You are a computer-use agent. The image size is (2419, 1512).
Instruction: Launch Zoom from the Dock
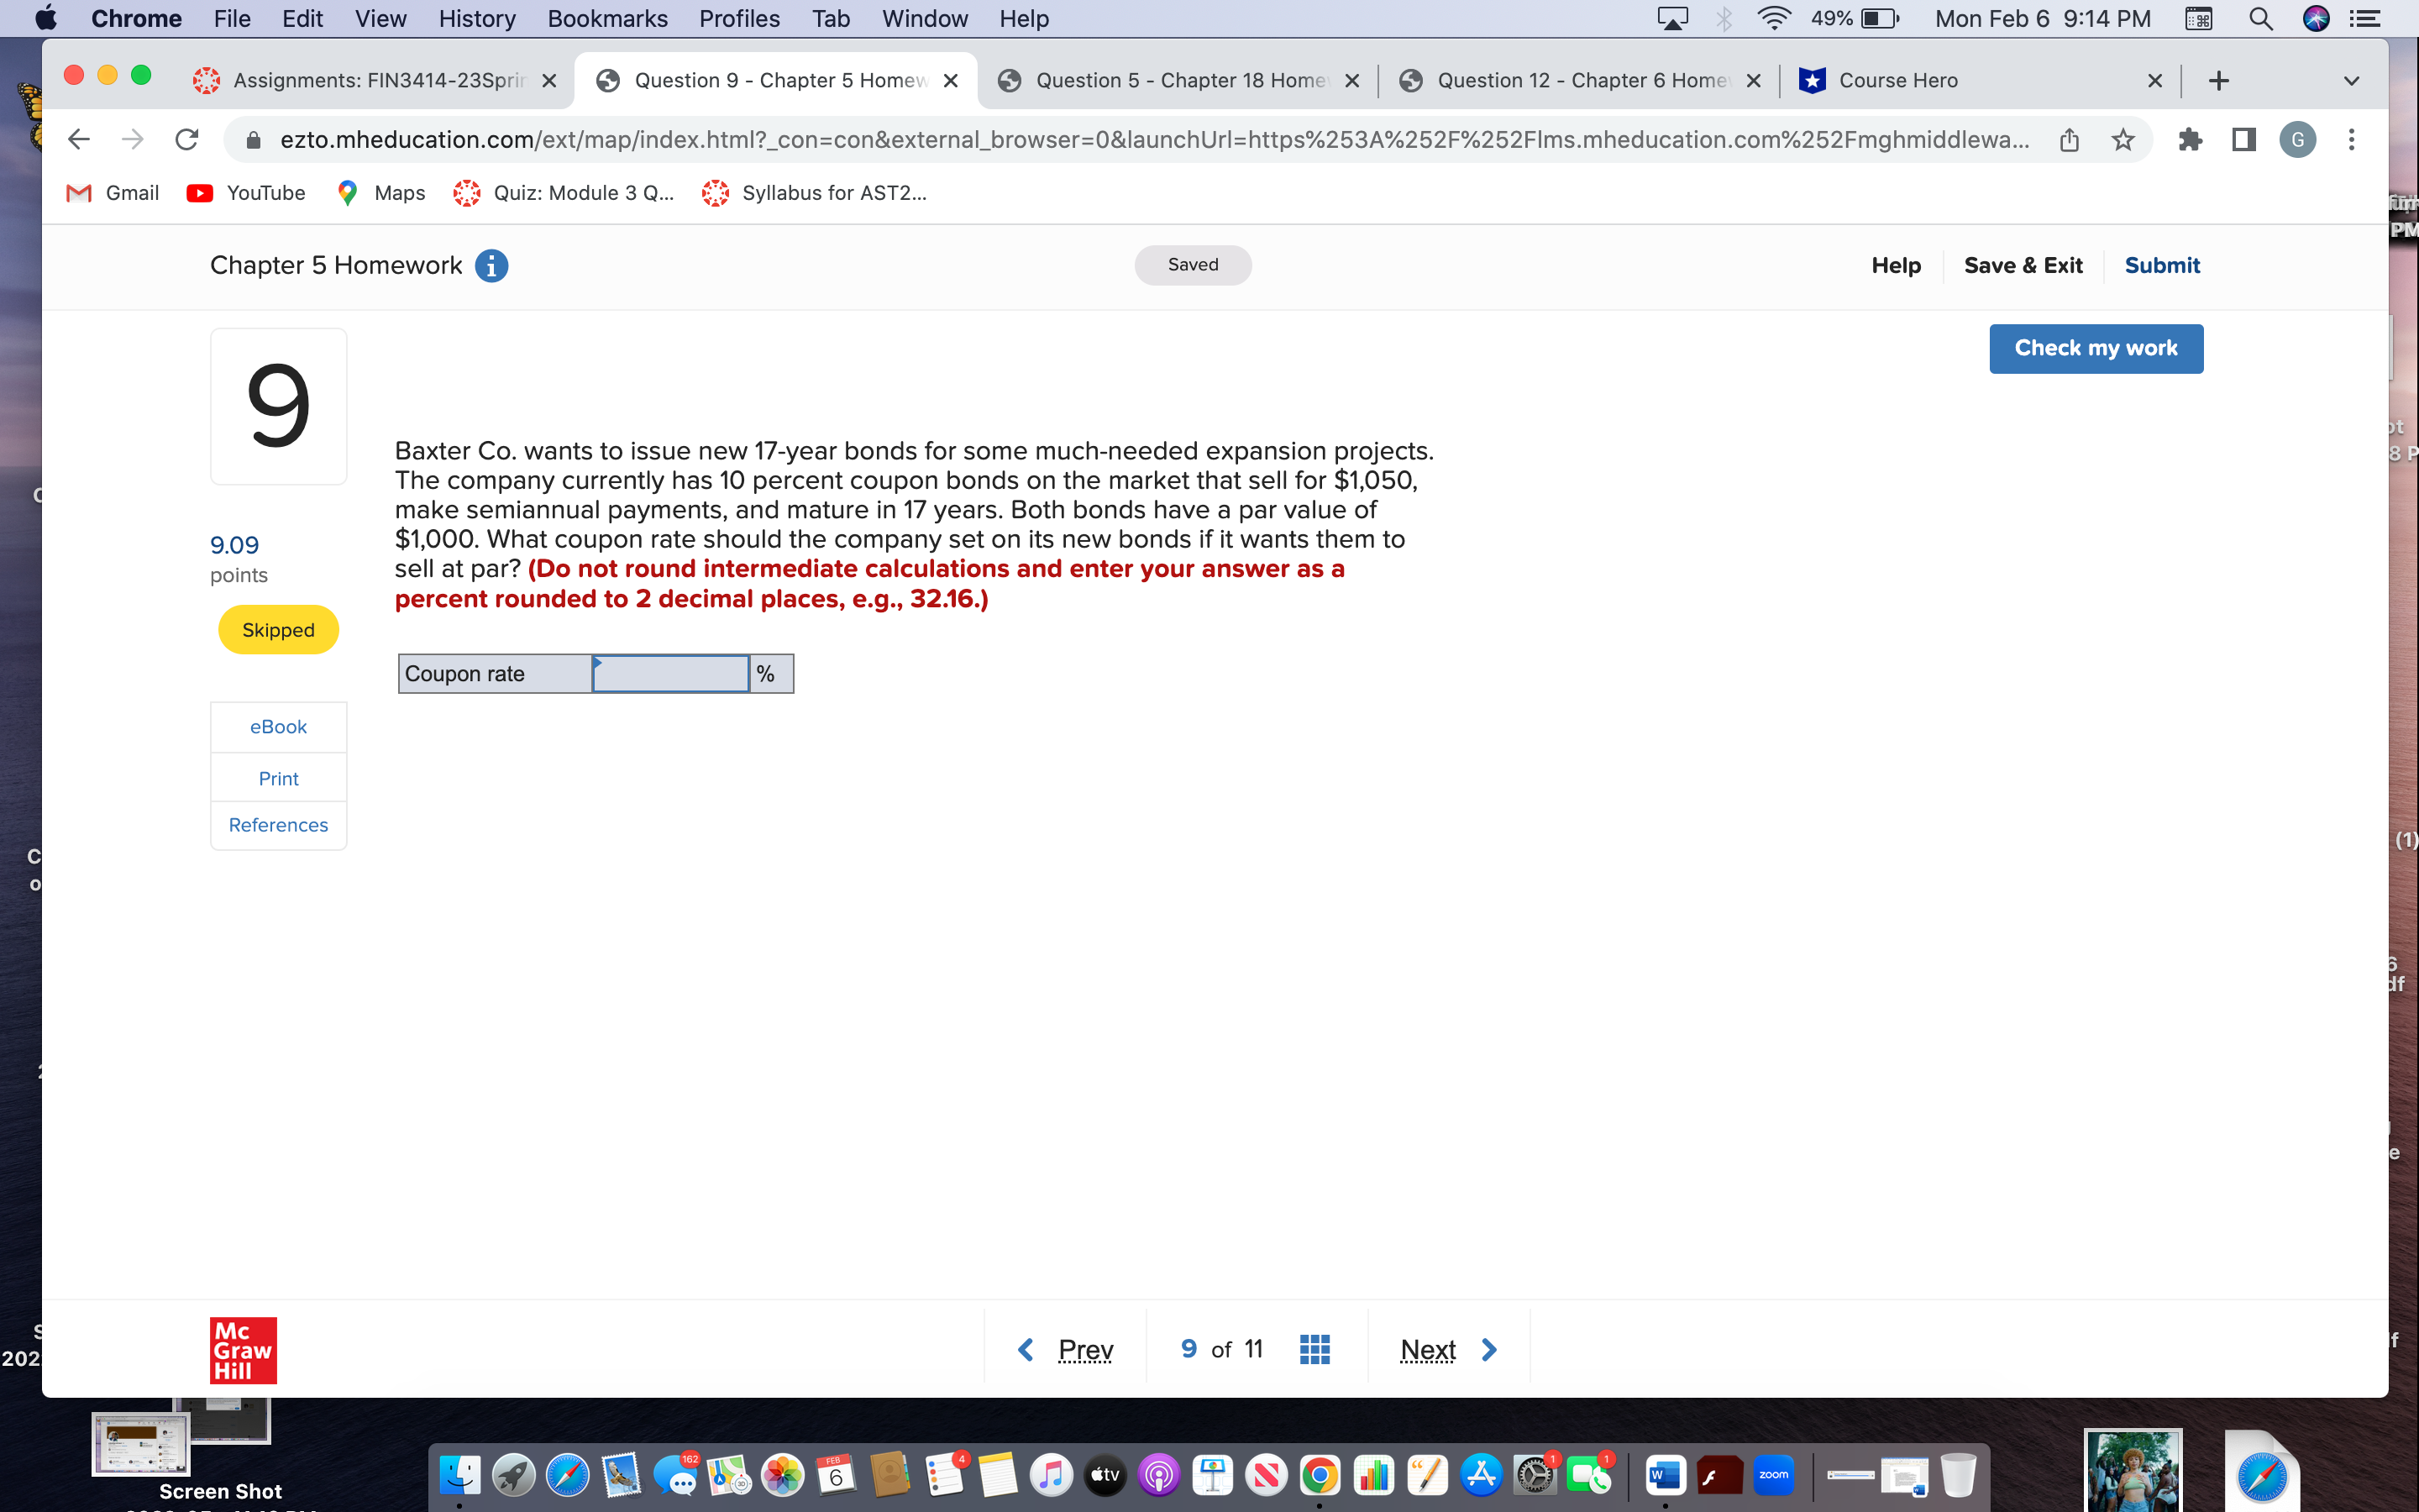[x=1773, y=1474]
